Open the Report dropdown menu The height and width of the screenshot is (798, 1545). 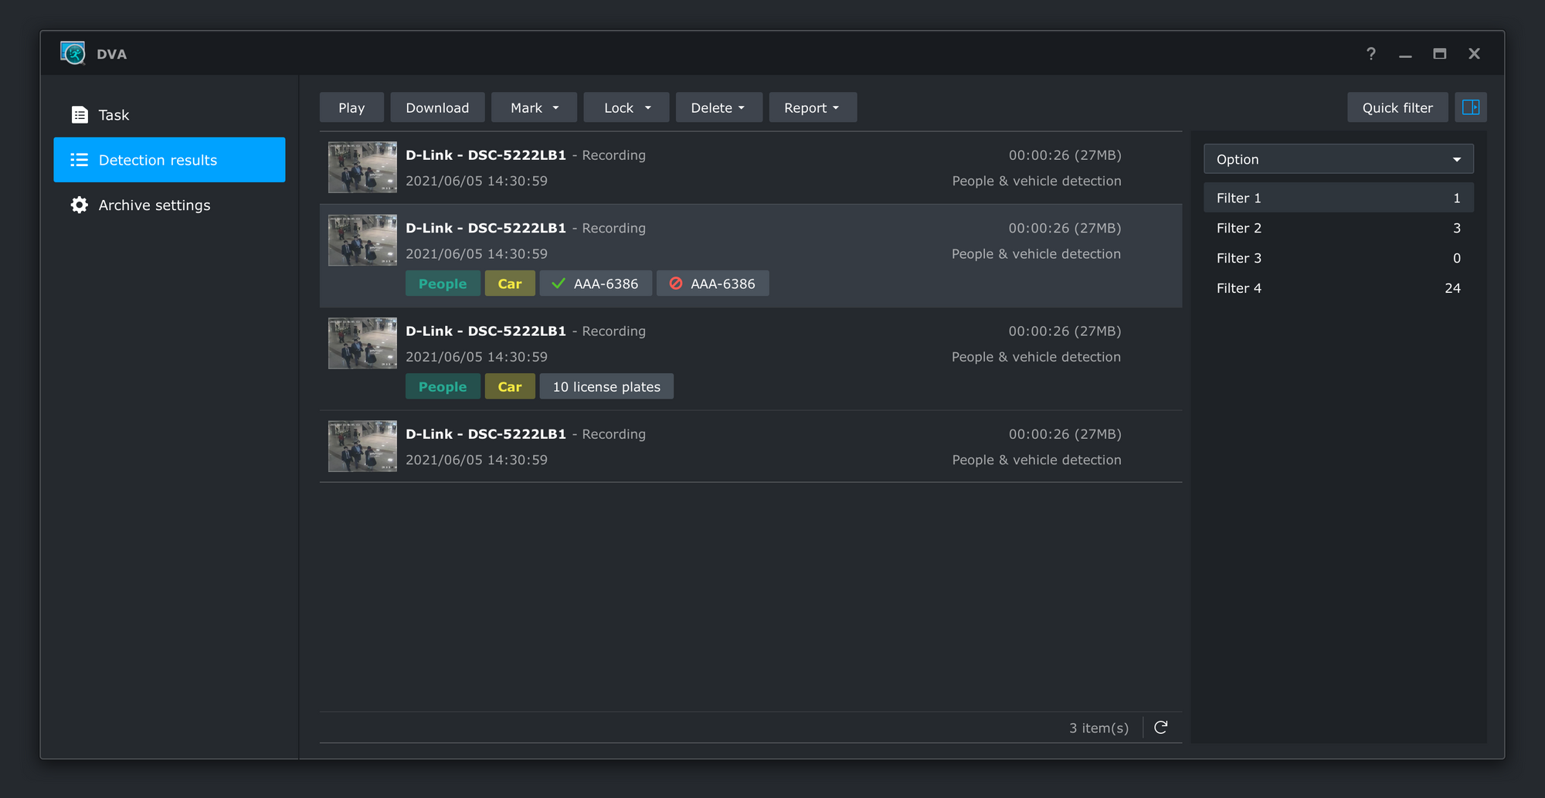click(x=813, y=107)
